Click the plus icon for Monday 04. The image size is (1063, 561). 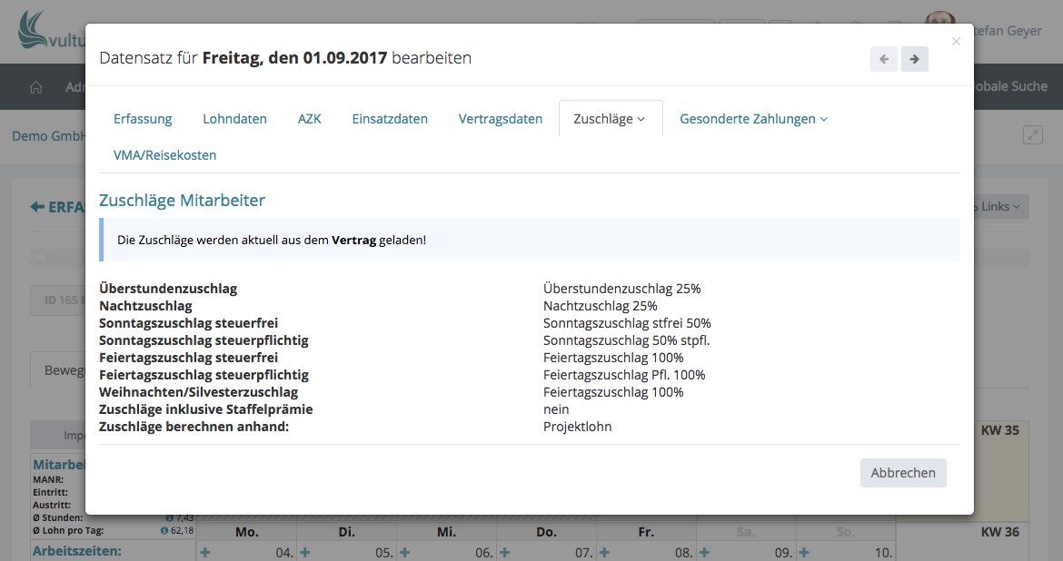tap(204, 552)
